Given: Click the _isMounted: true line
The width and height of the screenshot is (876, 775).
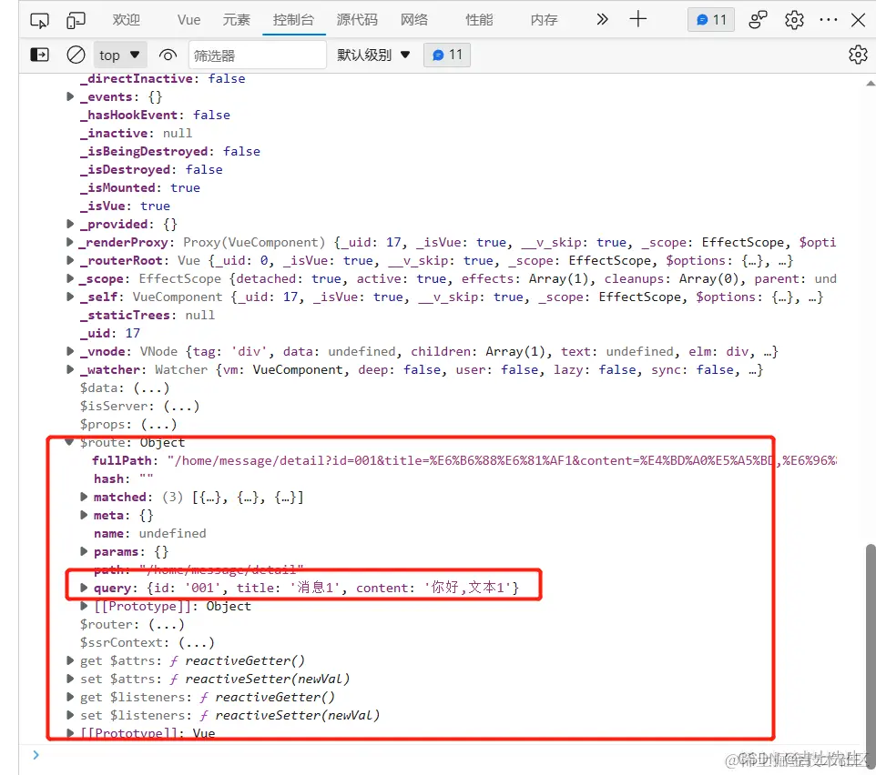Looking at the screenshot, I should click(140, 187).
